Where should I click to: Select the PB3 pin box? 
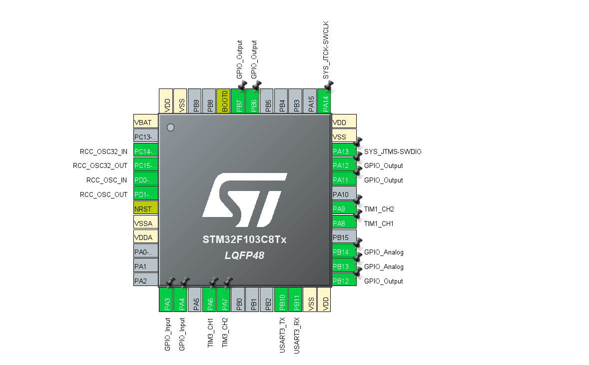[x=296, y=100]
